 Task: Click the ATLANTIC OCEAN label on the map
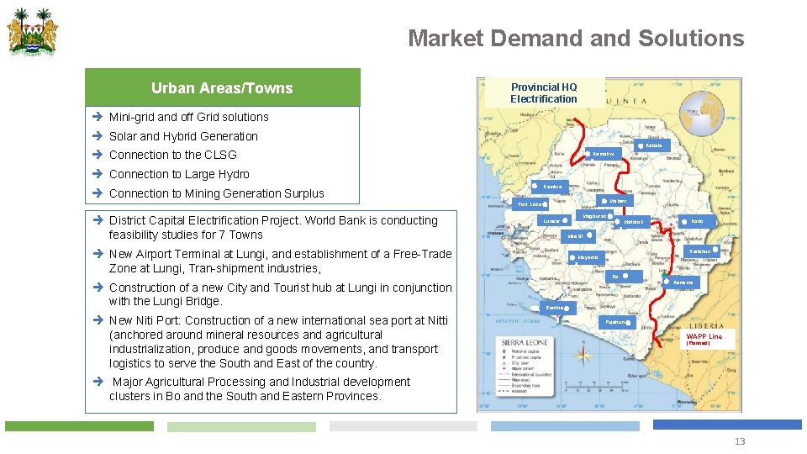(518, 320)
